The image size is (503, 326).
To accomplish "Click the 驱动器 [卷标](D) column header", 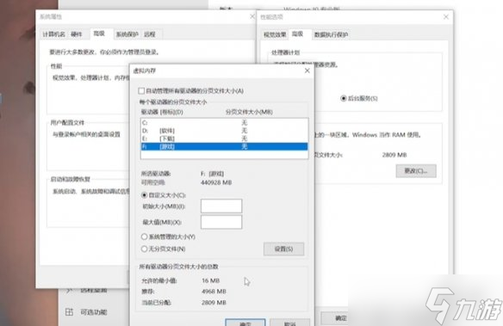I will point(162,112).
